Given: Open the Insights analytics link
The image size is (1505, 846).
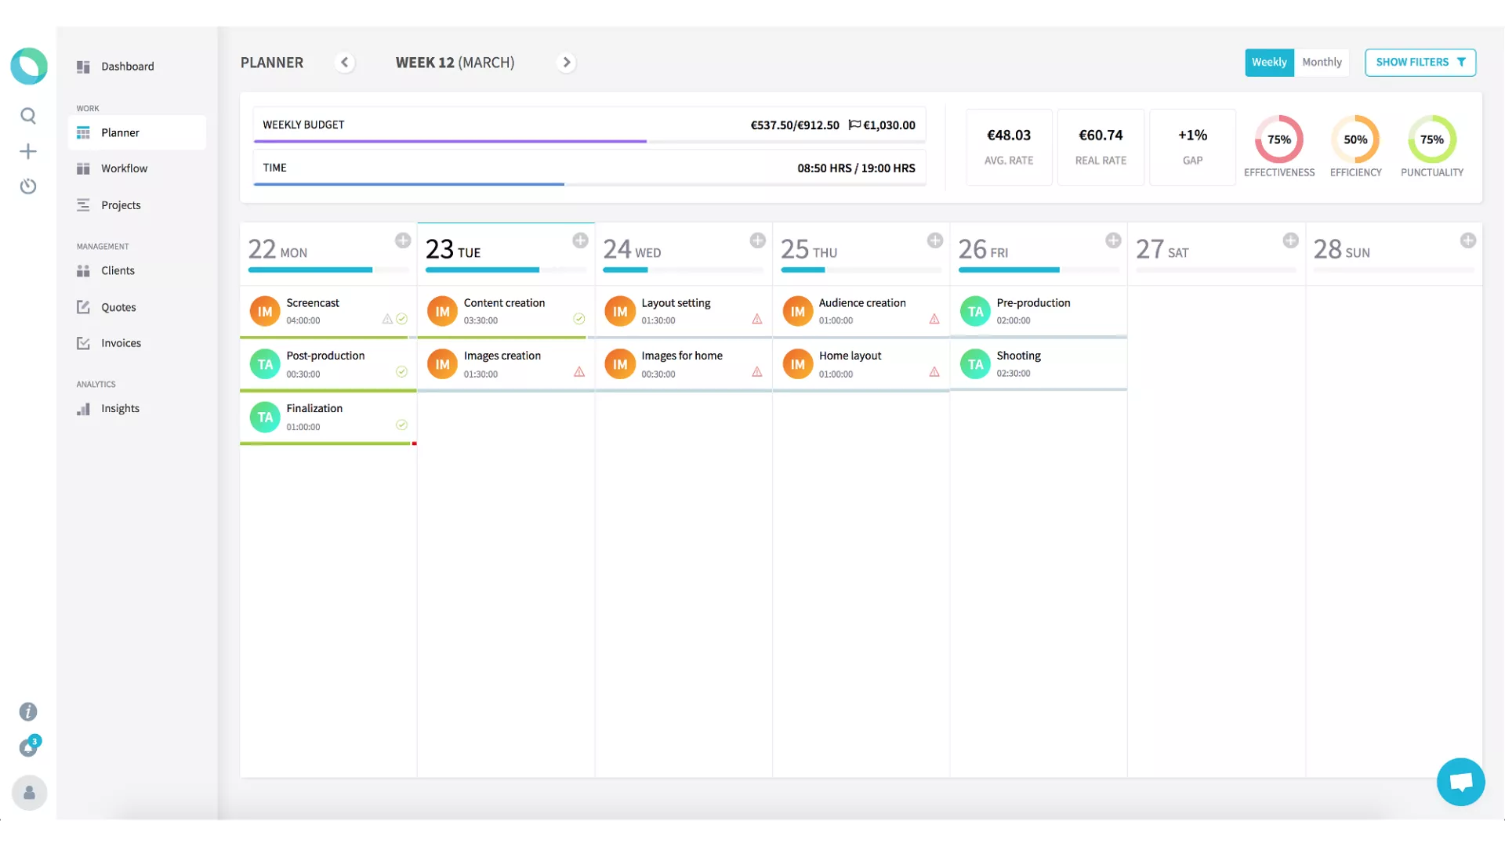Looking at the screenshot, I should [x=120, y=408].
